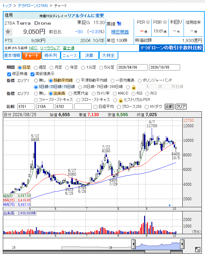Viewport: 205px width, 255px height.
Task: Select MACD in indicator area 2
Action: click(115, 94)
